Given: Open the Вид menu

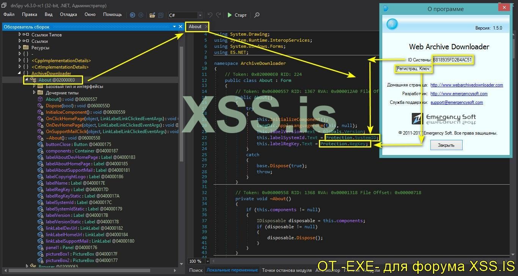Looking at the screenshot, I should (49, 14).
